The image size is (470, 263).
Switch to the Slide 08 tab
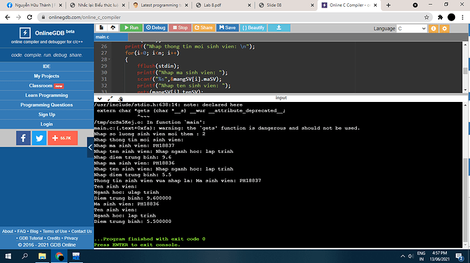pos(286,5)
